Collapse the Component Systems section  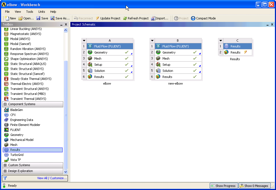pyautogui.click(x=5, y=104)
